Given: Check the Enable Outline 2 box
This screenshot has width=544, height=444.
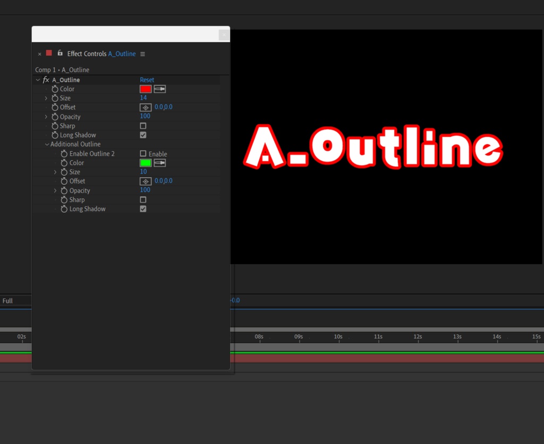Looking at the screenshot, I should click(143, 153).
